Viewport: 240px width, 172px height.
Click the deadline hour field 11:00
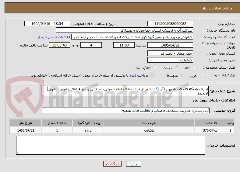(x=124, y=45)
